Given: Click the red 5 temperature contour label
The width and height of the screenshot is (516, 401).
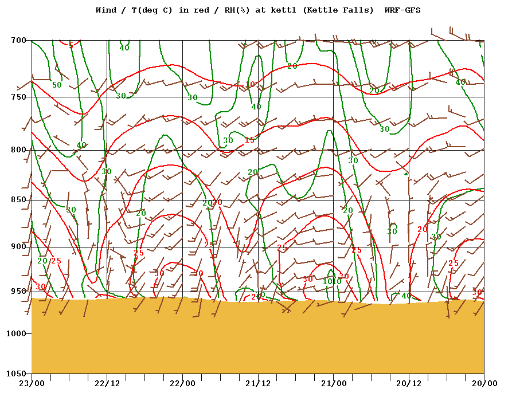Looking at the screenshot, I should pyautogui.click(x=71, y=45).
